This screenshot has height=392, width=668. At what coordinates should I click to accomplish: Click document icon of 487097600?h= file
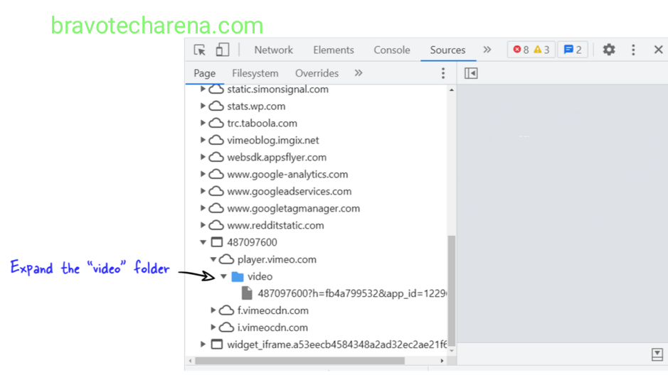click(247, 293)
